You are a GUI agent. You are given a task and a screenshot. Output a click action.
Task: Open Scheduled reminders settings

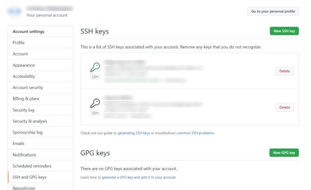coord(41,166)
